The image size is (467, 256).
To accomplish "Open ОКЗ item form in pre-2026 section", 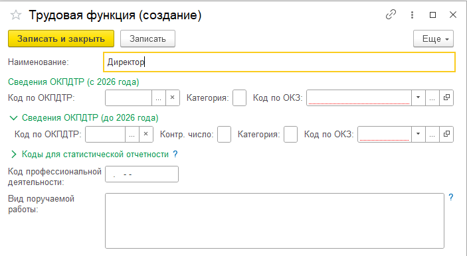I will (446, 135).
